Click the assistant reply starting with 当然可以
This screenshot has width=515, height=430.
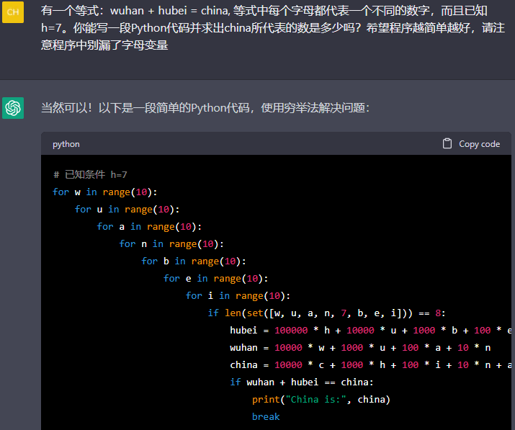point(205,108)
